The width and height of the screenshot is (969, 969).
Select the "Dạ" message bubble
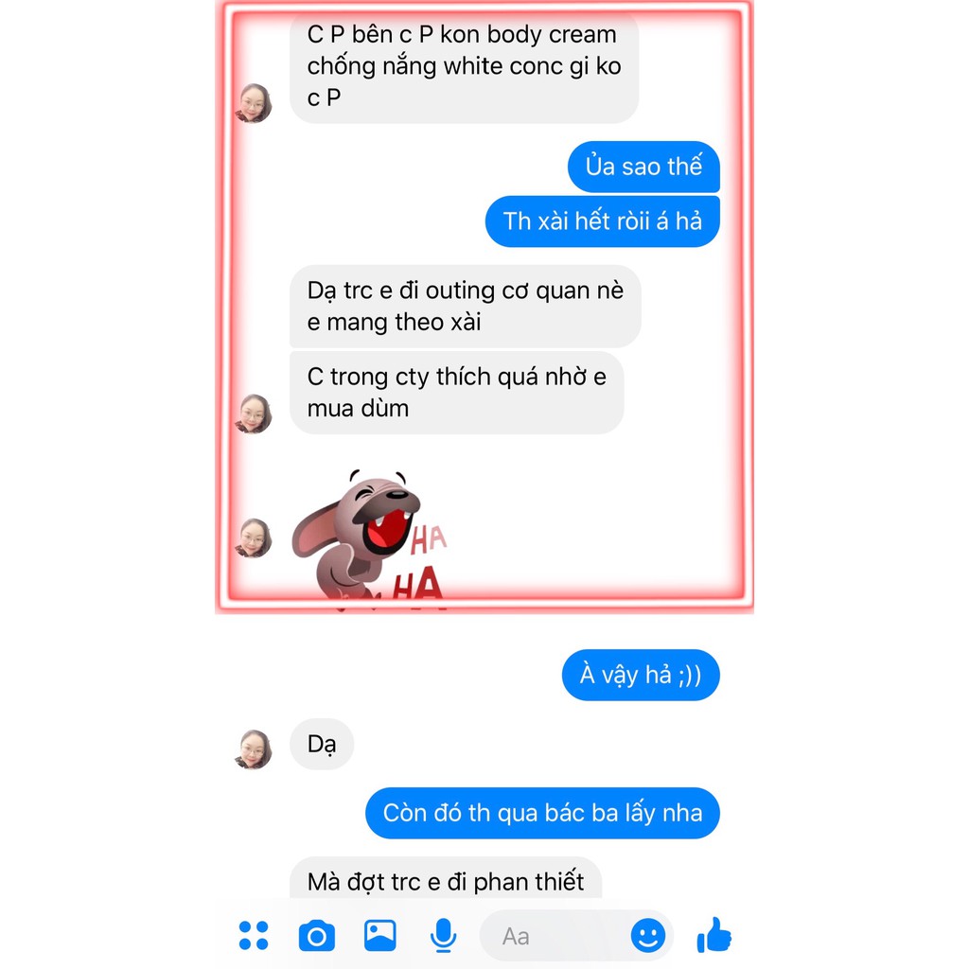coord(322,744)
